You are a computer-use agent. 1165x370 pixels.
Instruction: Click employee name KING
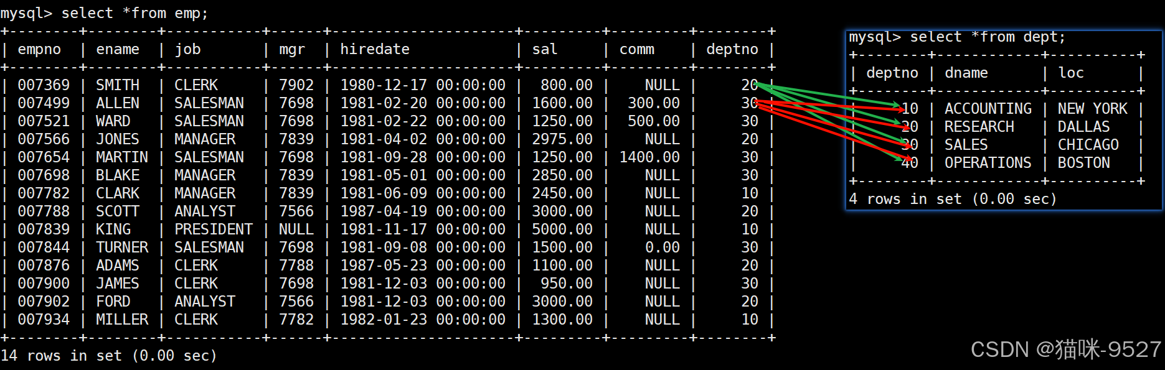113,229
